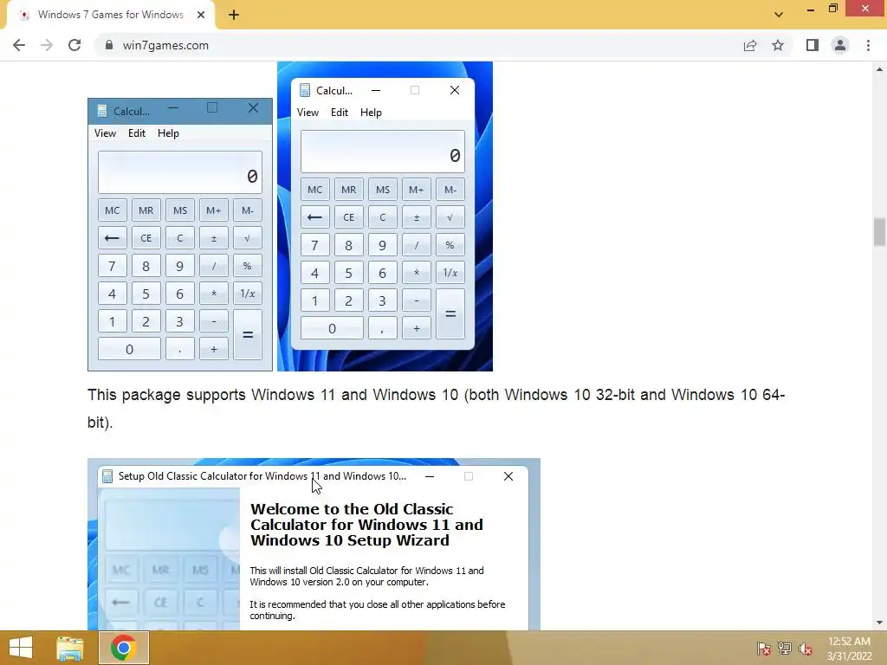Click the muted volume tray icon
The image size is (887, 665).
(806, 648)
